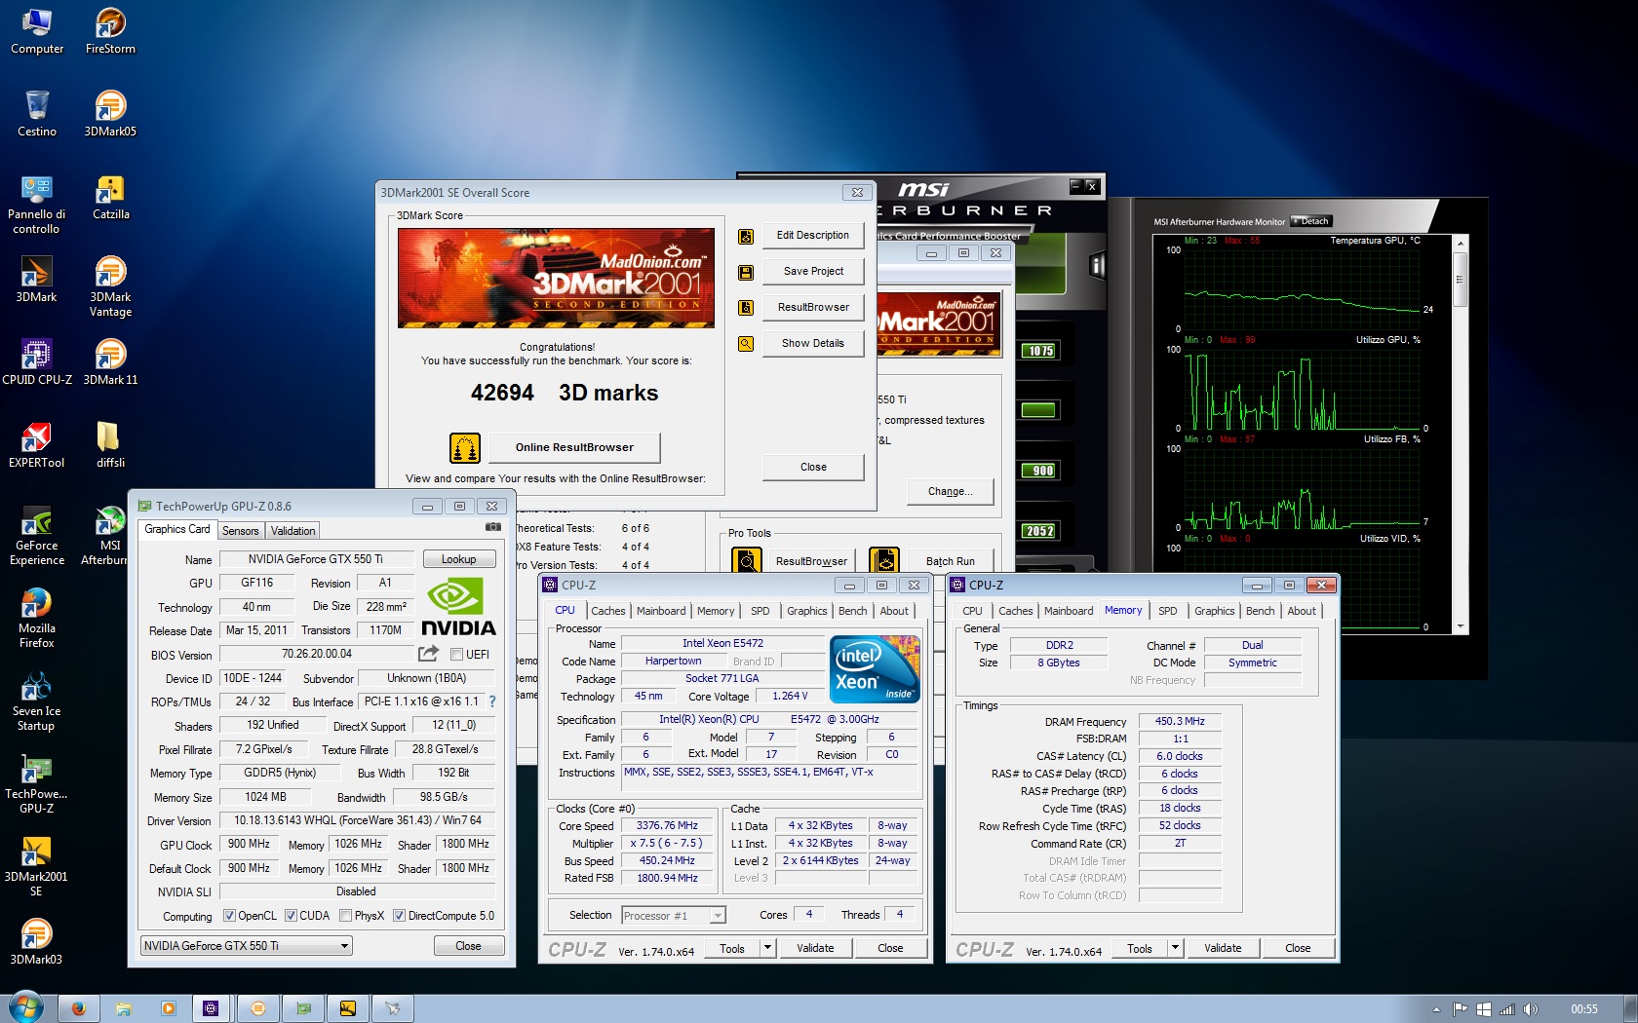Toggle the CUDA checkbox in GPU-Z
1638x1023 pixels.
(x=291, y=916)
